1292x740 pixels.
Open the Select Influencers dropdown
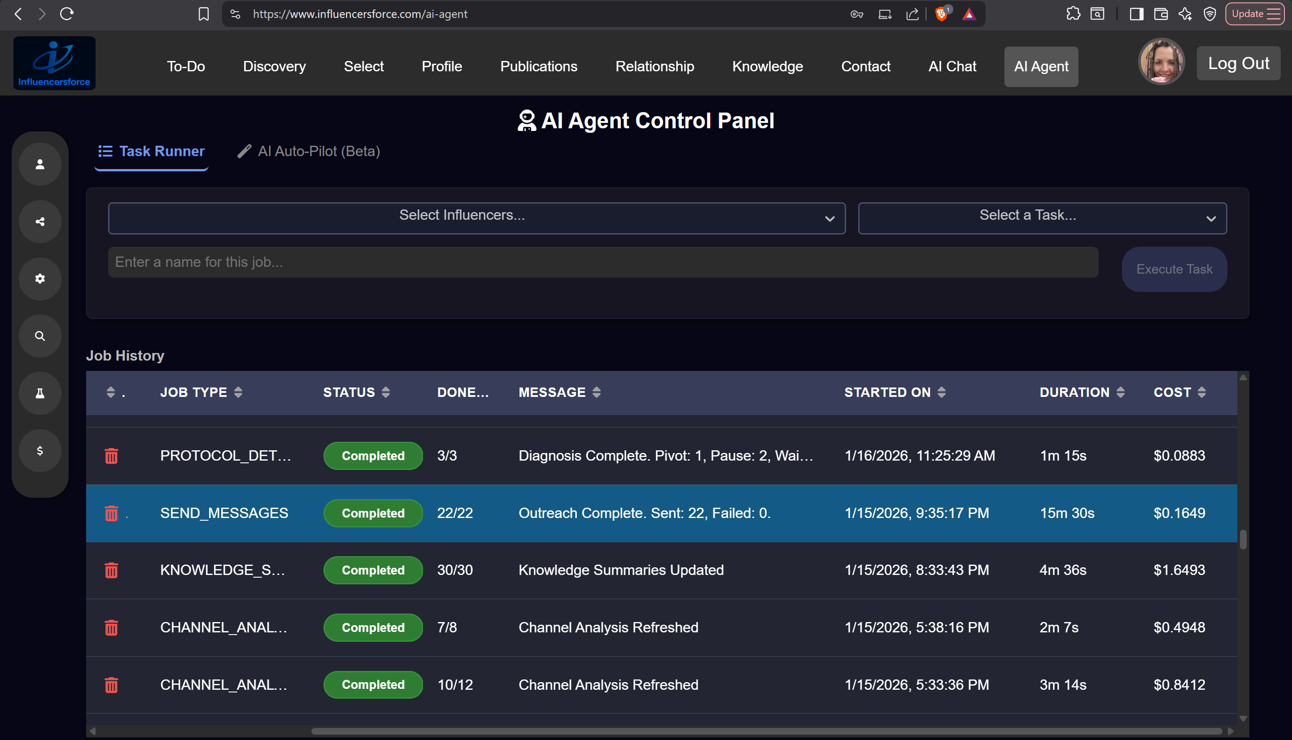point(476,218)
